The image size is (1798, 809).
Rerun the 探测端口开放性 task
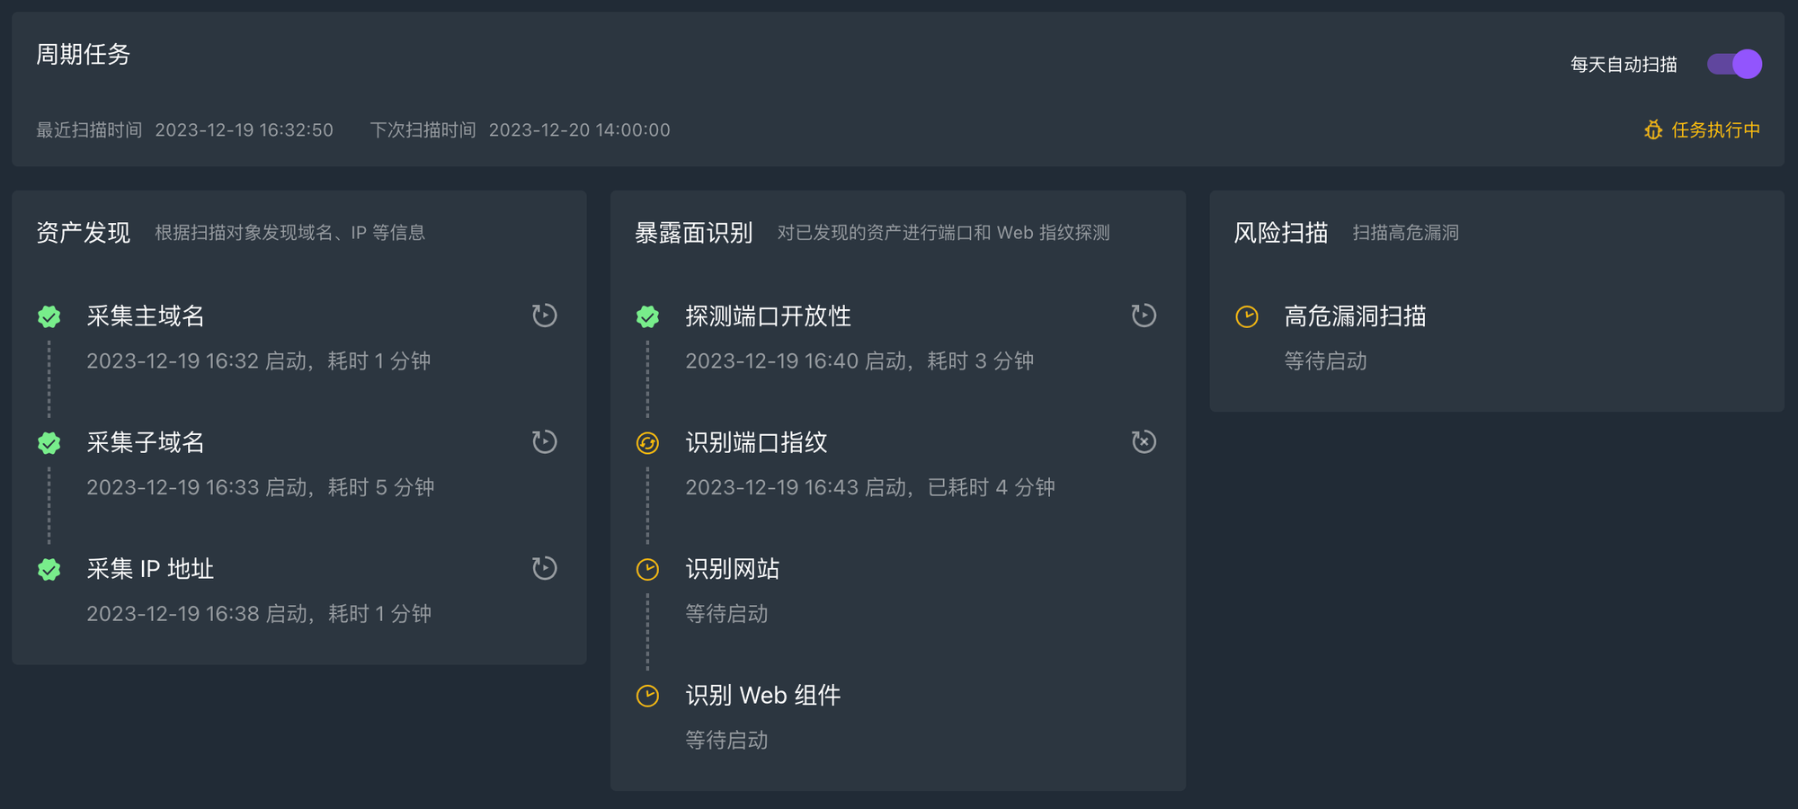pos(1144,316)
